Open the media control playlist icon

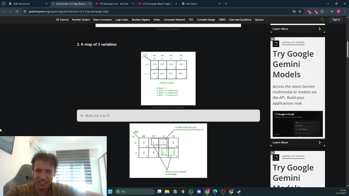(332, 11)
